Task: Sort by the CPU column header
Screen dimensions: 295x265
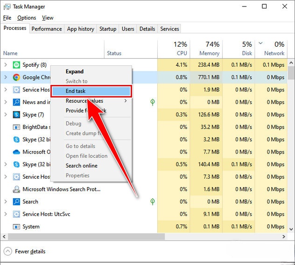Action: click(174, 49)
